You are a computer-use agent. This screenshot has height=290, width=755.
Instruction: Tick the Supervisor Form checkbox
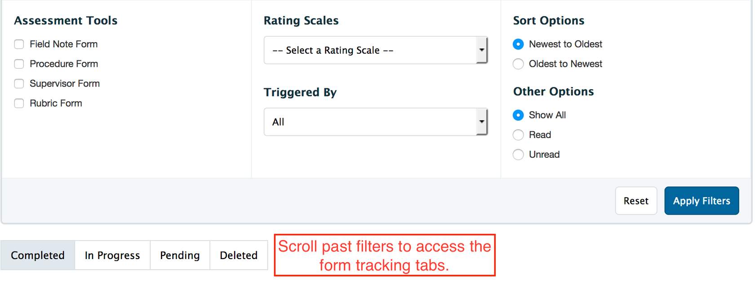click(x=19, y=84)
